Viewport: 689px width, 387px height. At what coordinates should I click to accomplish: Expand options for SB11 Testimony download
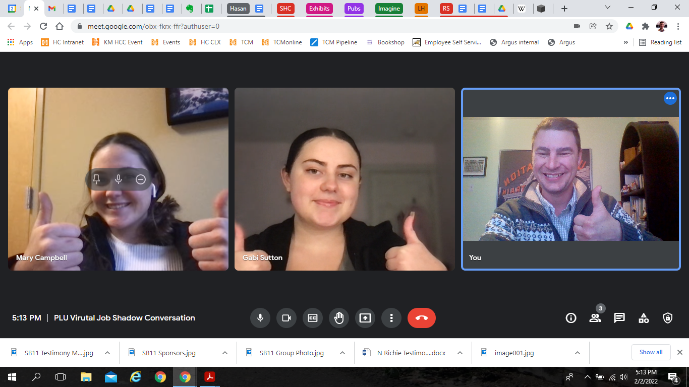point(107,353)
